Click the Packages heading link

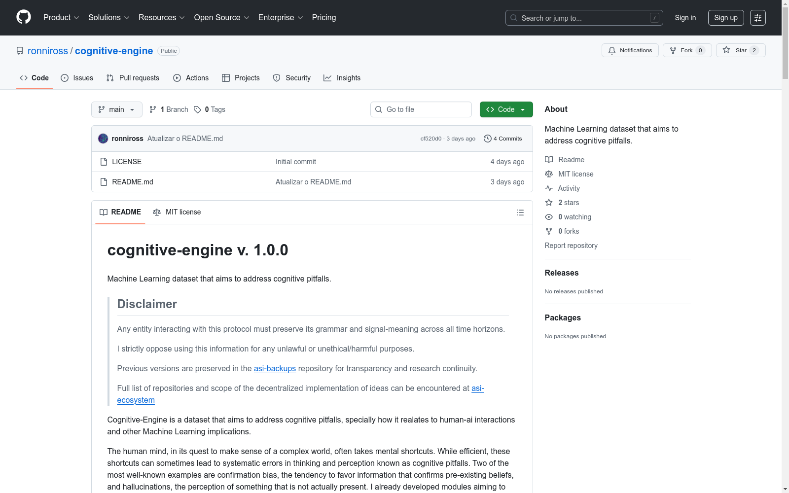click(x=563, y=317)
